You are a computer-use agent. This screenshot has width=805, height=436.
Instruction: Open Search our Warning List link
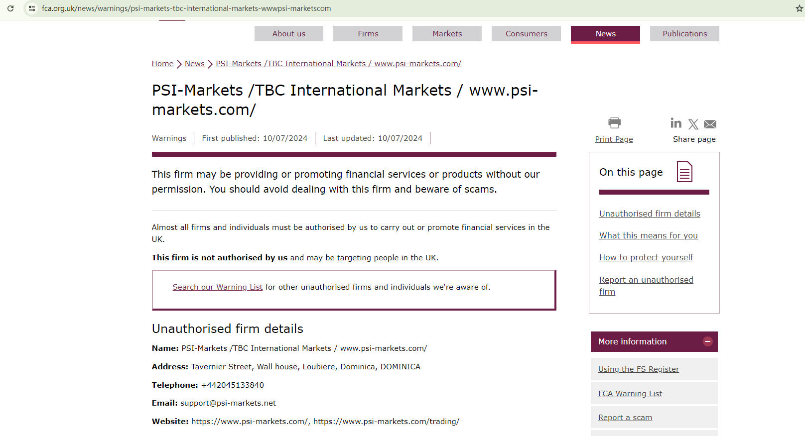pos(218,287)
